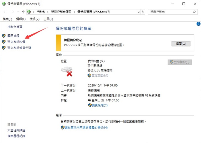
Task: Open the 工具(T) menu
Action: 48,19
